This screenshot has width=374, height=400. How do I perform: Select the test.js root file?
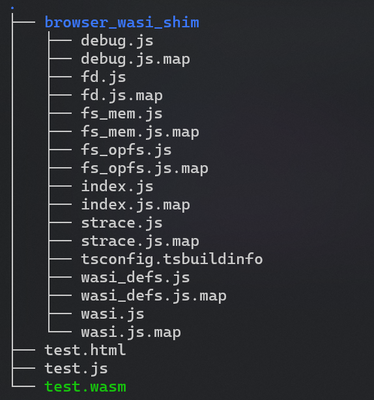click(76, 369)
